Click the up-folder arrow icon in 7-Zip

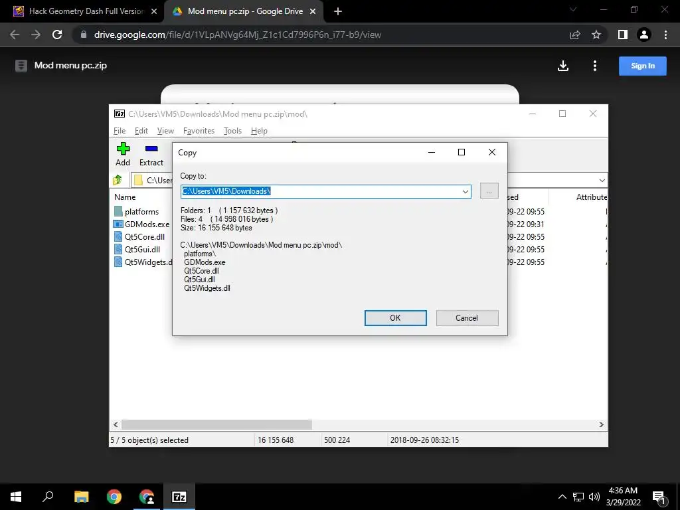click(x=118, y=180)
